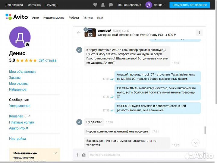
Task: Click the Avito logo
Action: 17,17
